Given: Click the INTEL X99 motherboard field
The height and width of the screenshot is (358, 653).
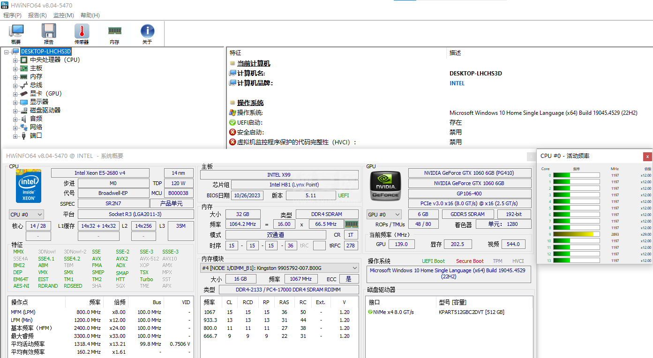Looking at the screenshot, I should [x=279, y=175].
